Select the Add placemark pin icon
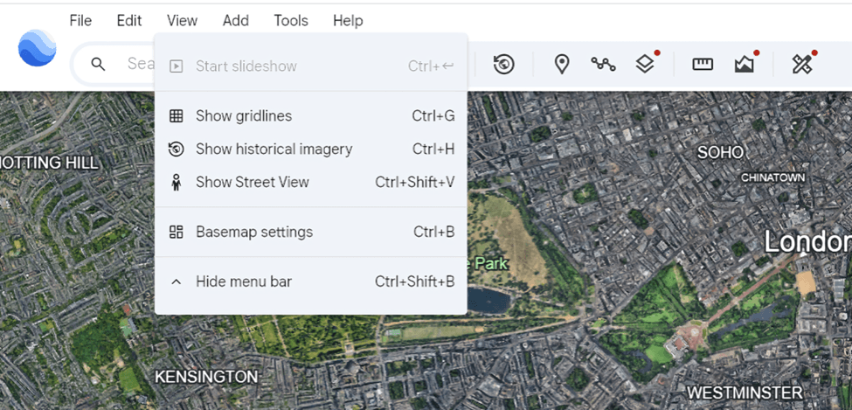The image size is (852, 410). pyautogui.click(x=562, y=64)
